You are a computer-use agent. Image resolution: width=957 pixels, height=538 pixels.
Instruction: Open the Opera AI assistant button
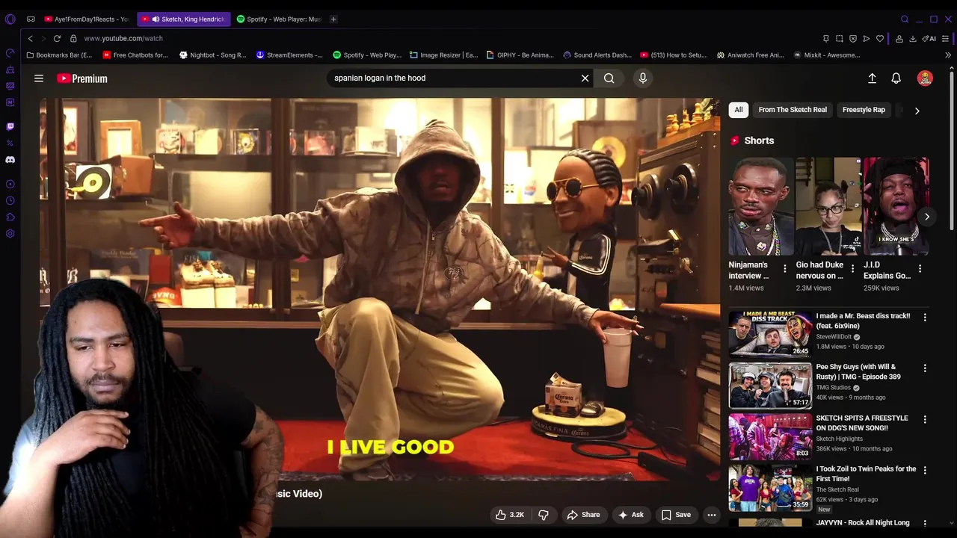(929, 38)
